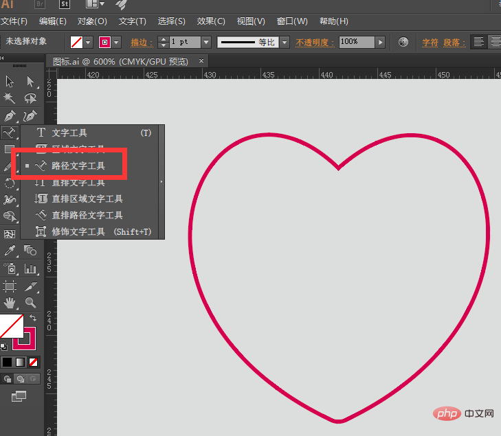
Task: Open the fill color dropdown arrow
Action: pos(88,42)
